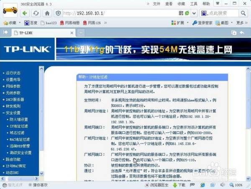
Task: Click the 截图 screenshot tool
Action: (222, 23)
